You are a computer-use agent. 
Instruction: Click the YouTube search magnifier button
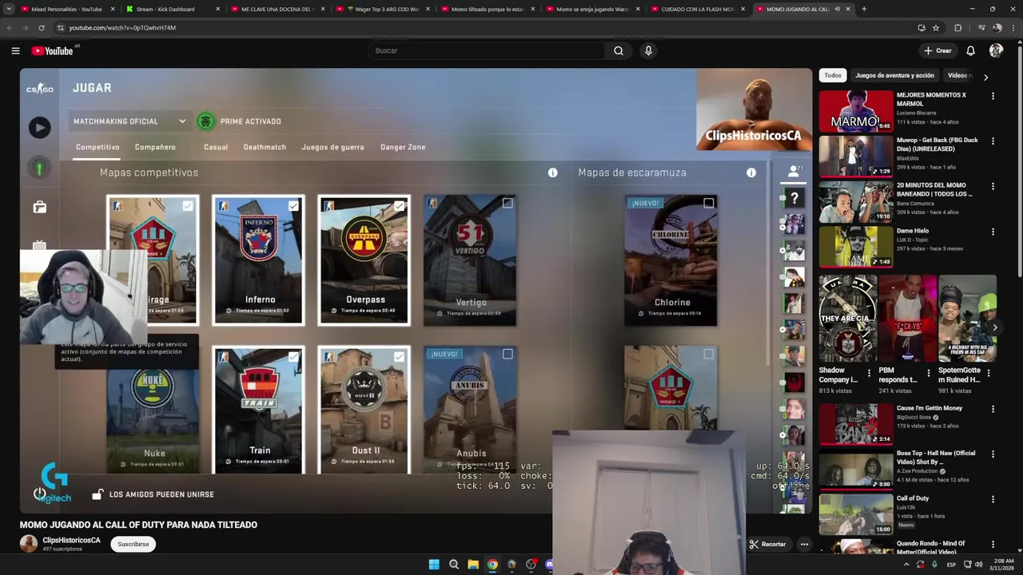(x=619, y=50)
